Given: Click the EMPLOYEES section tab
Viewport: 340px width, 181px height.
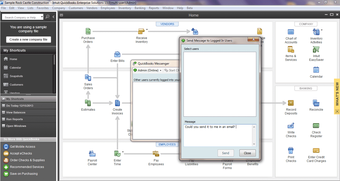Looking at the screenshot, I should [x=167, y=144].
